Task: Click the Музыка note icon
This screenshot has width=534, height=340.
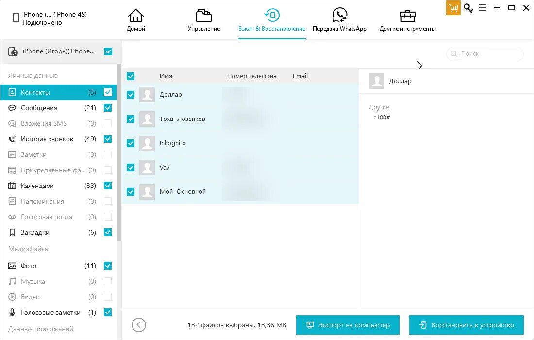Action: point(12,281)
